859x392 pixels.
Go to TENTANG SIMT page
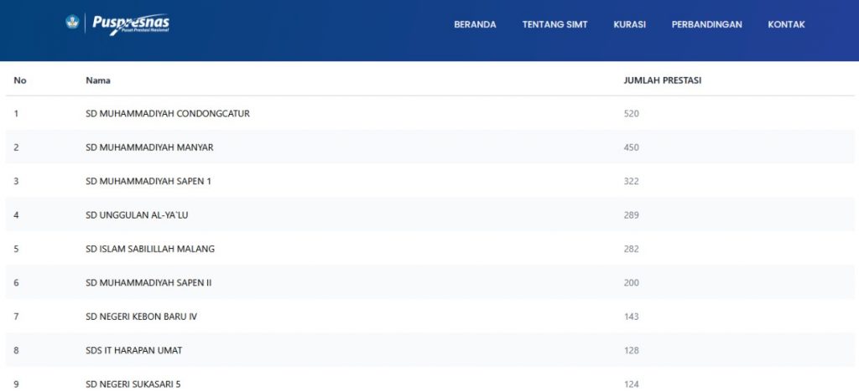(554, 24)
